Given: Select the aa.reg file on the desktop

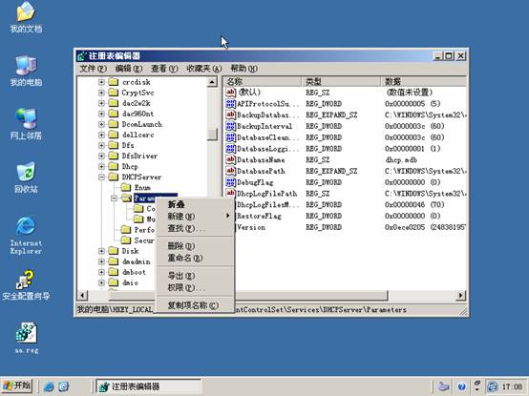Looking at the screenshot, I should [26, 338].
